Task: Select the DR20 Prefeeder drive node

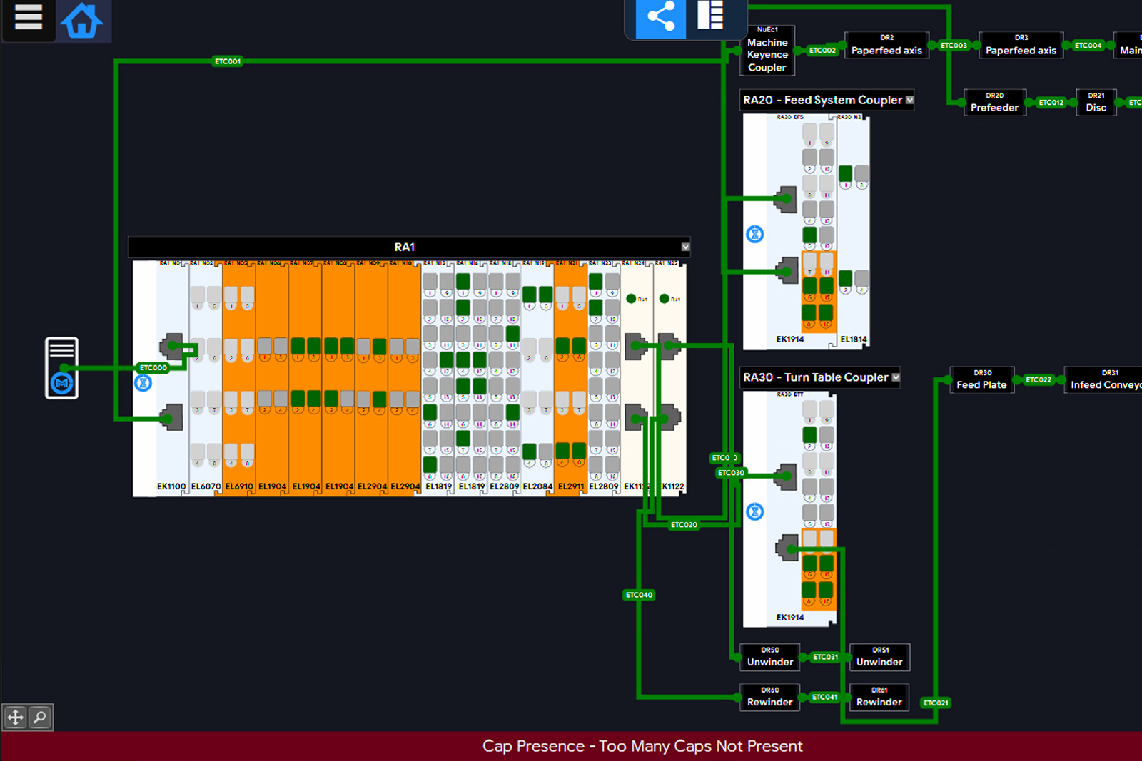Action: pyautogui.click(x=994, y=103)
